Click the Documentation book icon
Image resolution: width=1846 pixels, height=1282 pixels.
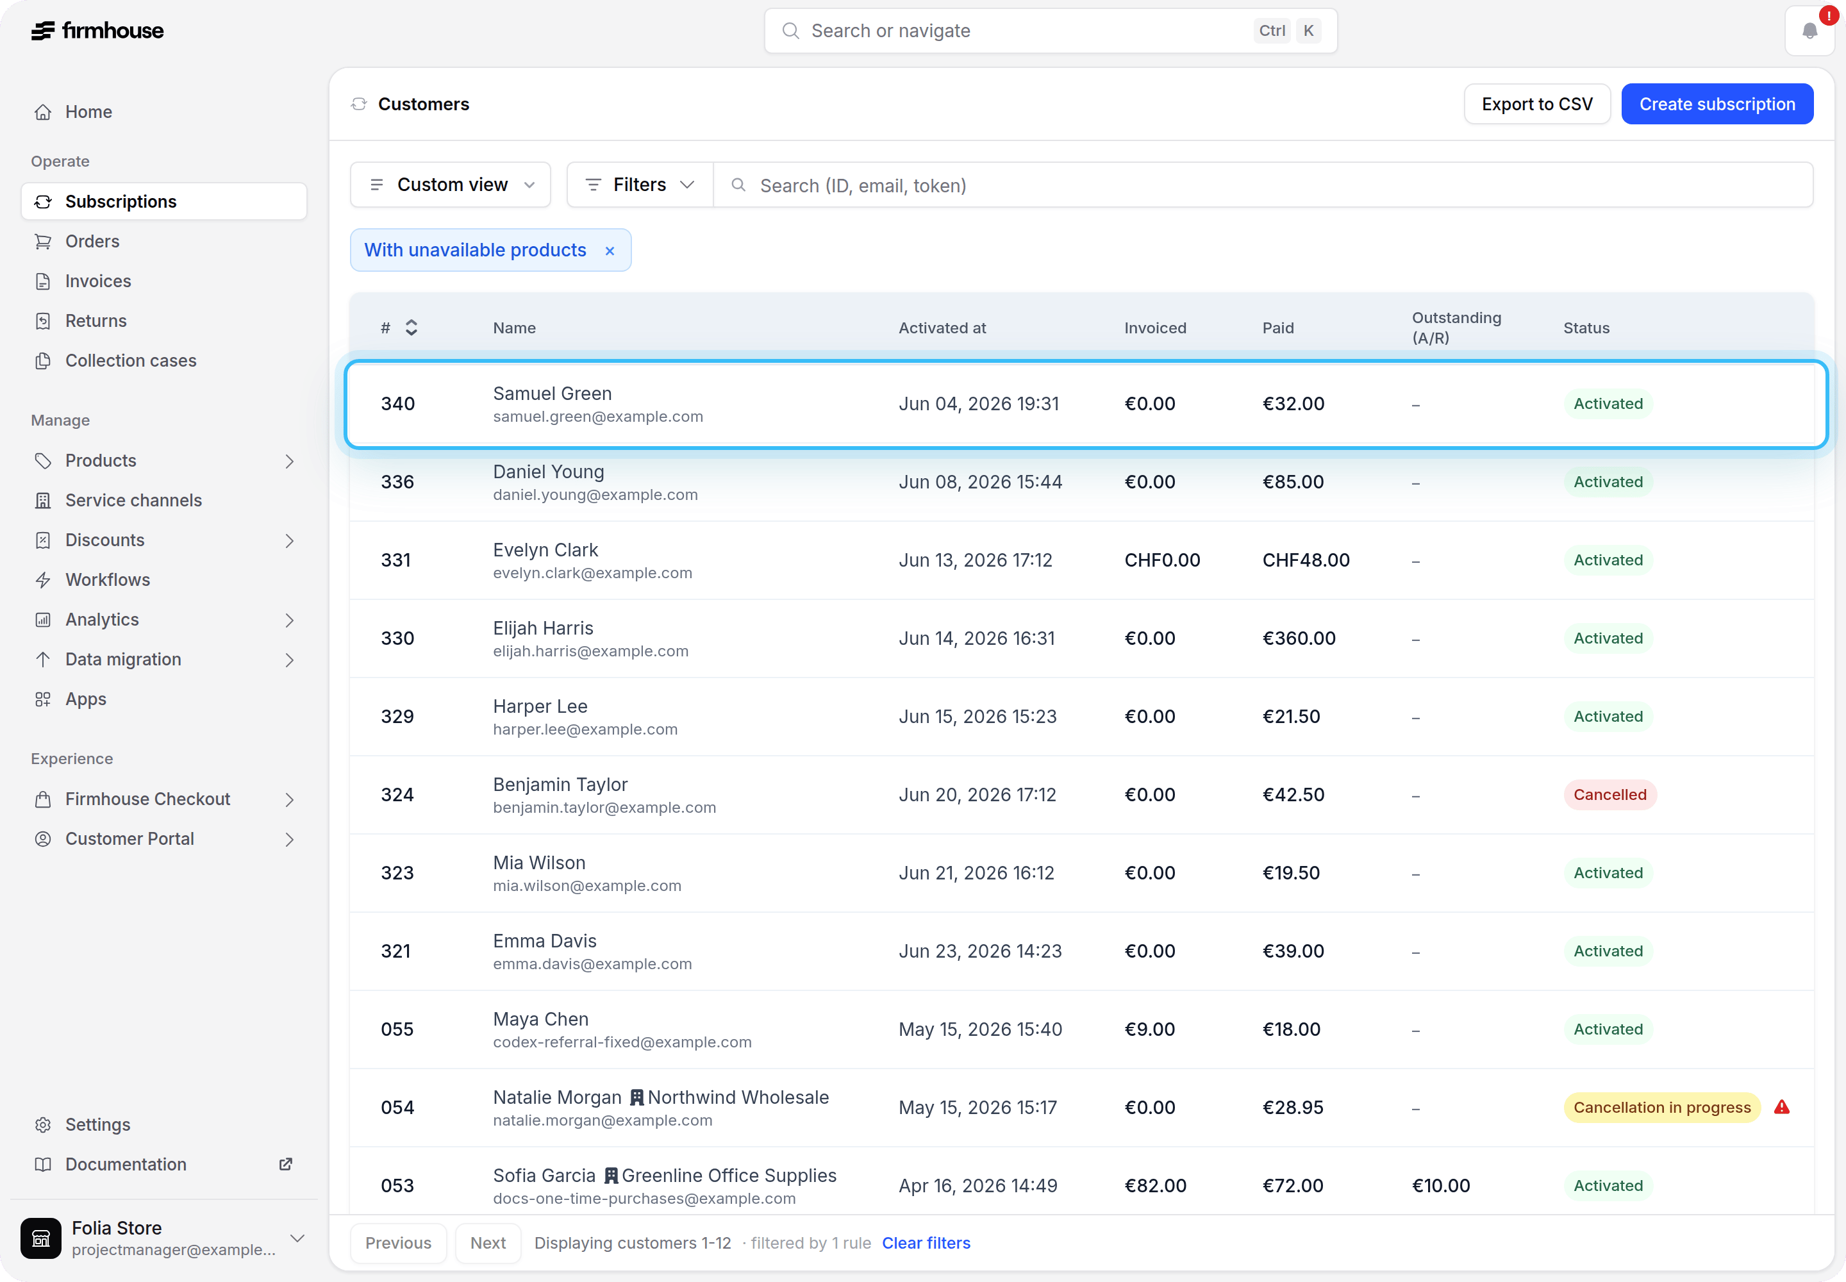pyautogui.click(x=44, y=1164)
